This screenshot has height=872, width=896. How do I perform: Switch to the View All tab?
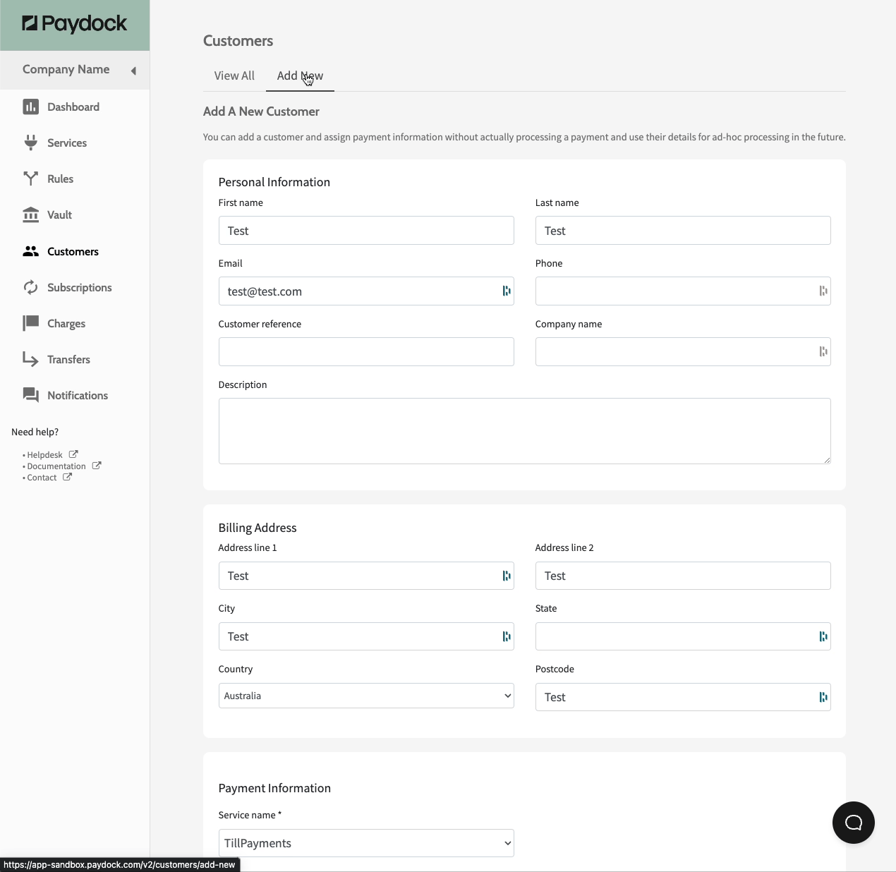[234, 75]
